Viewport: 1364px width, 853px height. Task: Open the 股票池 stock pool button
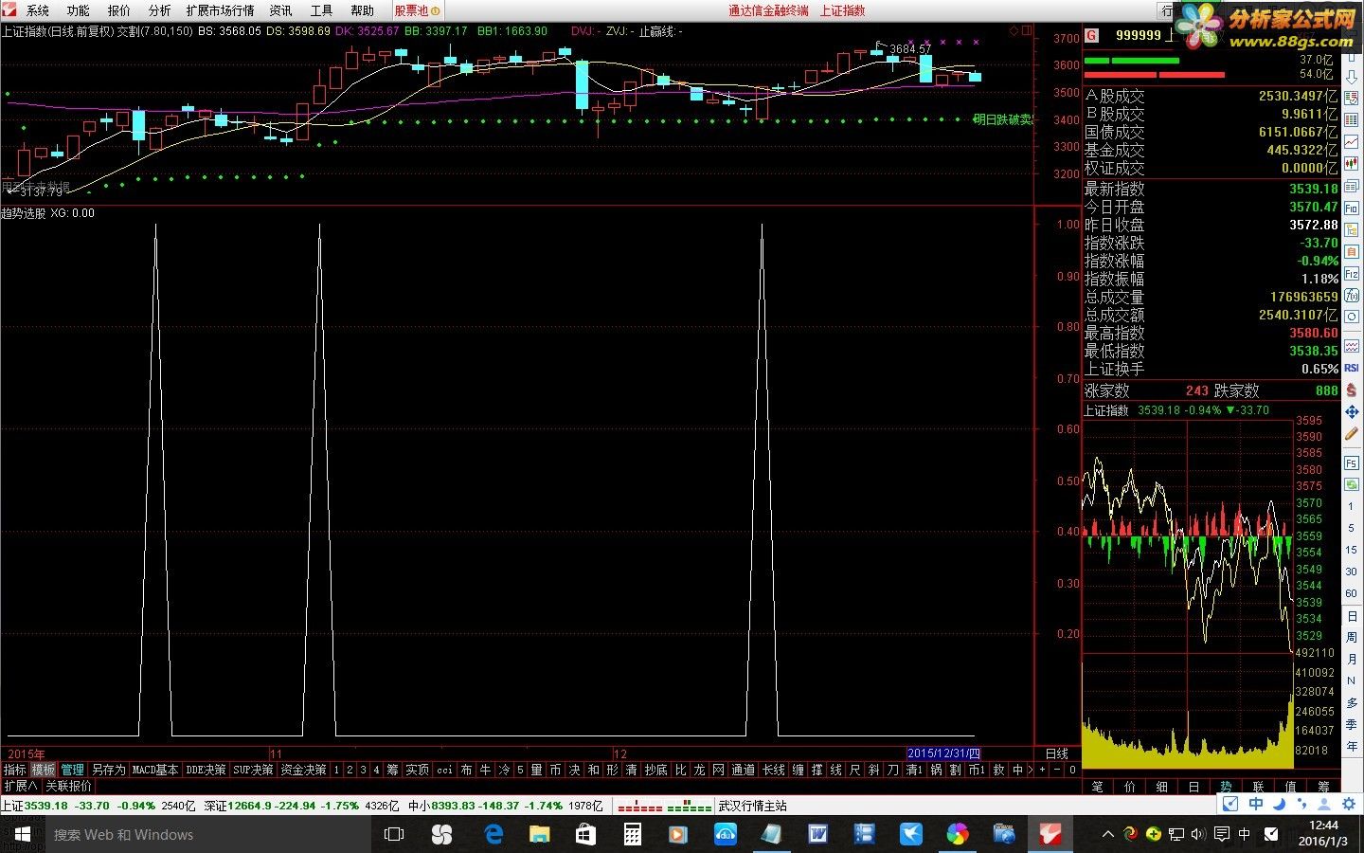418,10
